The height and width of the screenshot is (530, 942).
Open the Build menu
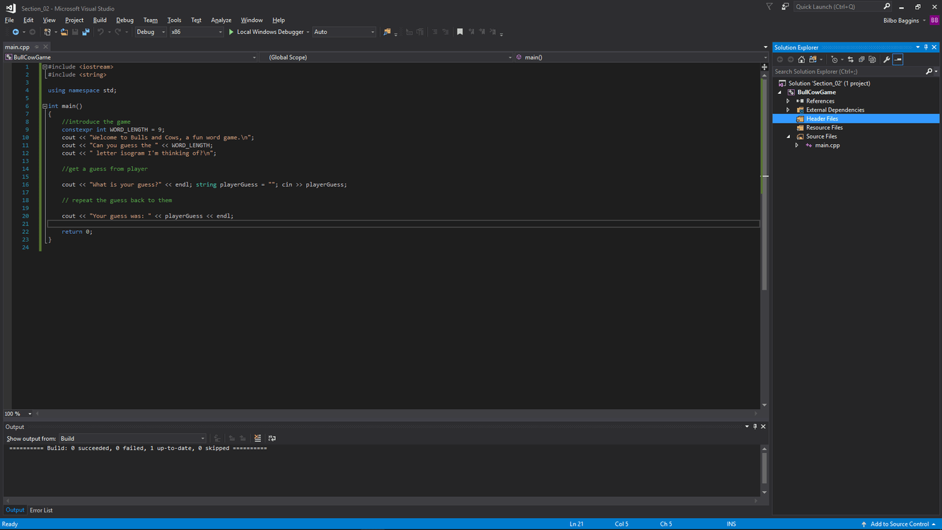(x=100, y=20)
